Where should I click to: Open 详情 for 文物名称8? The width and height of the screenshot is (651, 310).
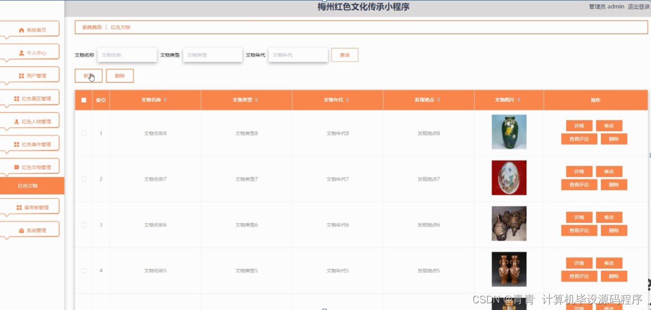[x=579, y=126]
